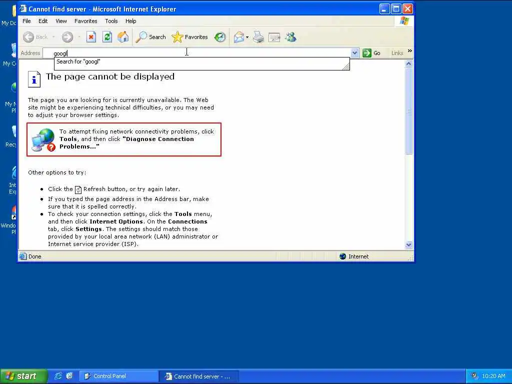Click the 10:20 AM clock

click(493, 376)
